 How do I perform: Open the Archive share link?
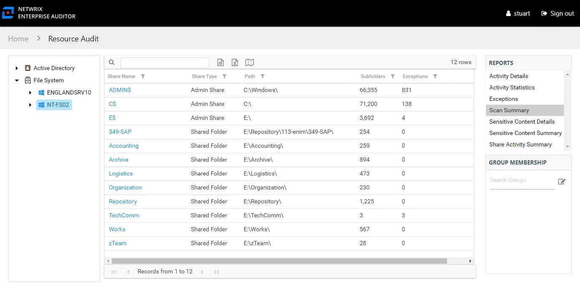[x=119, y=160]
